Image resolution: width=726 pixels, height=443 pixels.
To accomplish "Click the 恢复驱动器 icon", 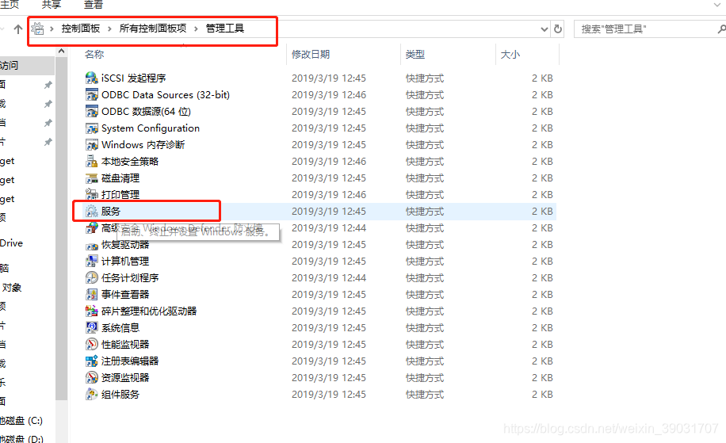I will click(92, 246).
